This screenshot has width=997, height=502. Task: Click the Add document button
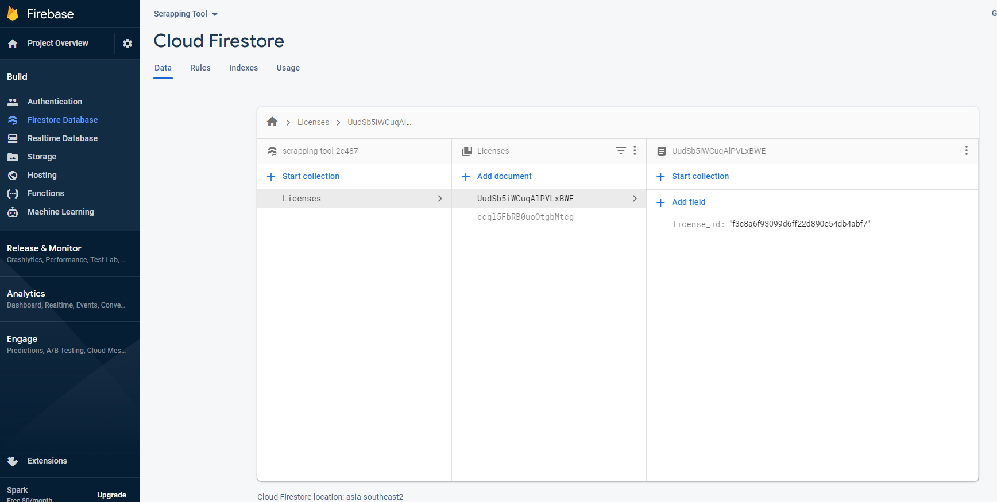click(x=504, y=176)
